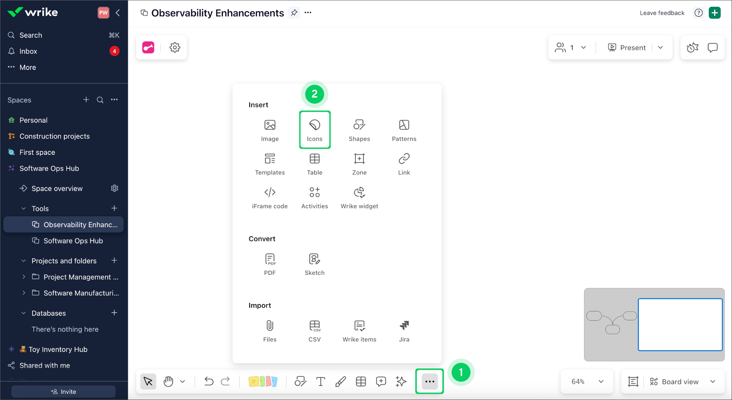Open board settings gear icon
This screenshot has width=732, height=400.
pos(175,48)
